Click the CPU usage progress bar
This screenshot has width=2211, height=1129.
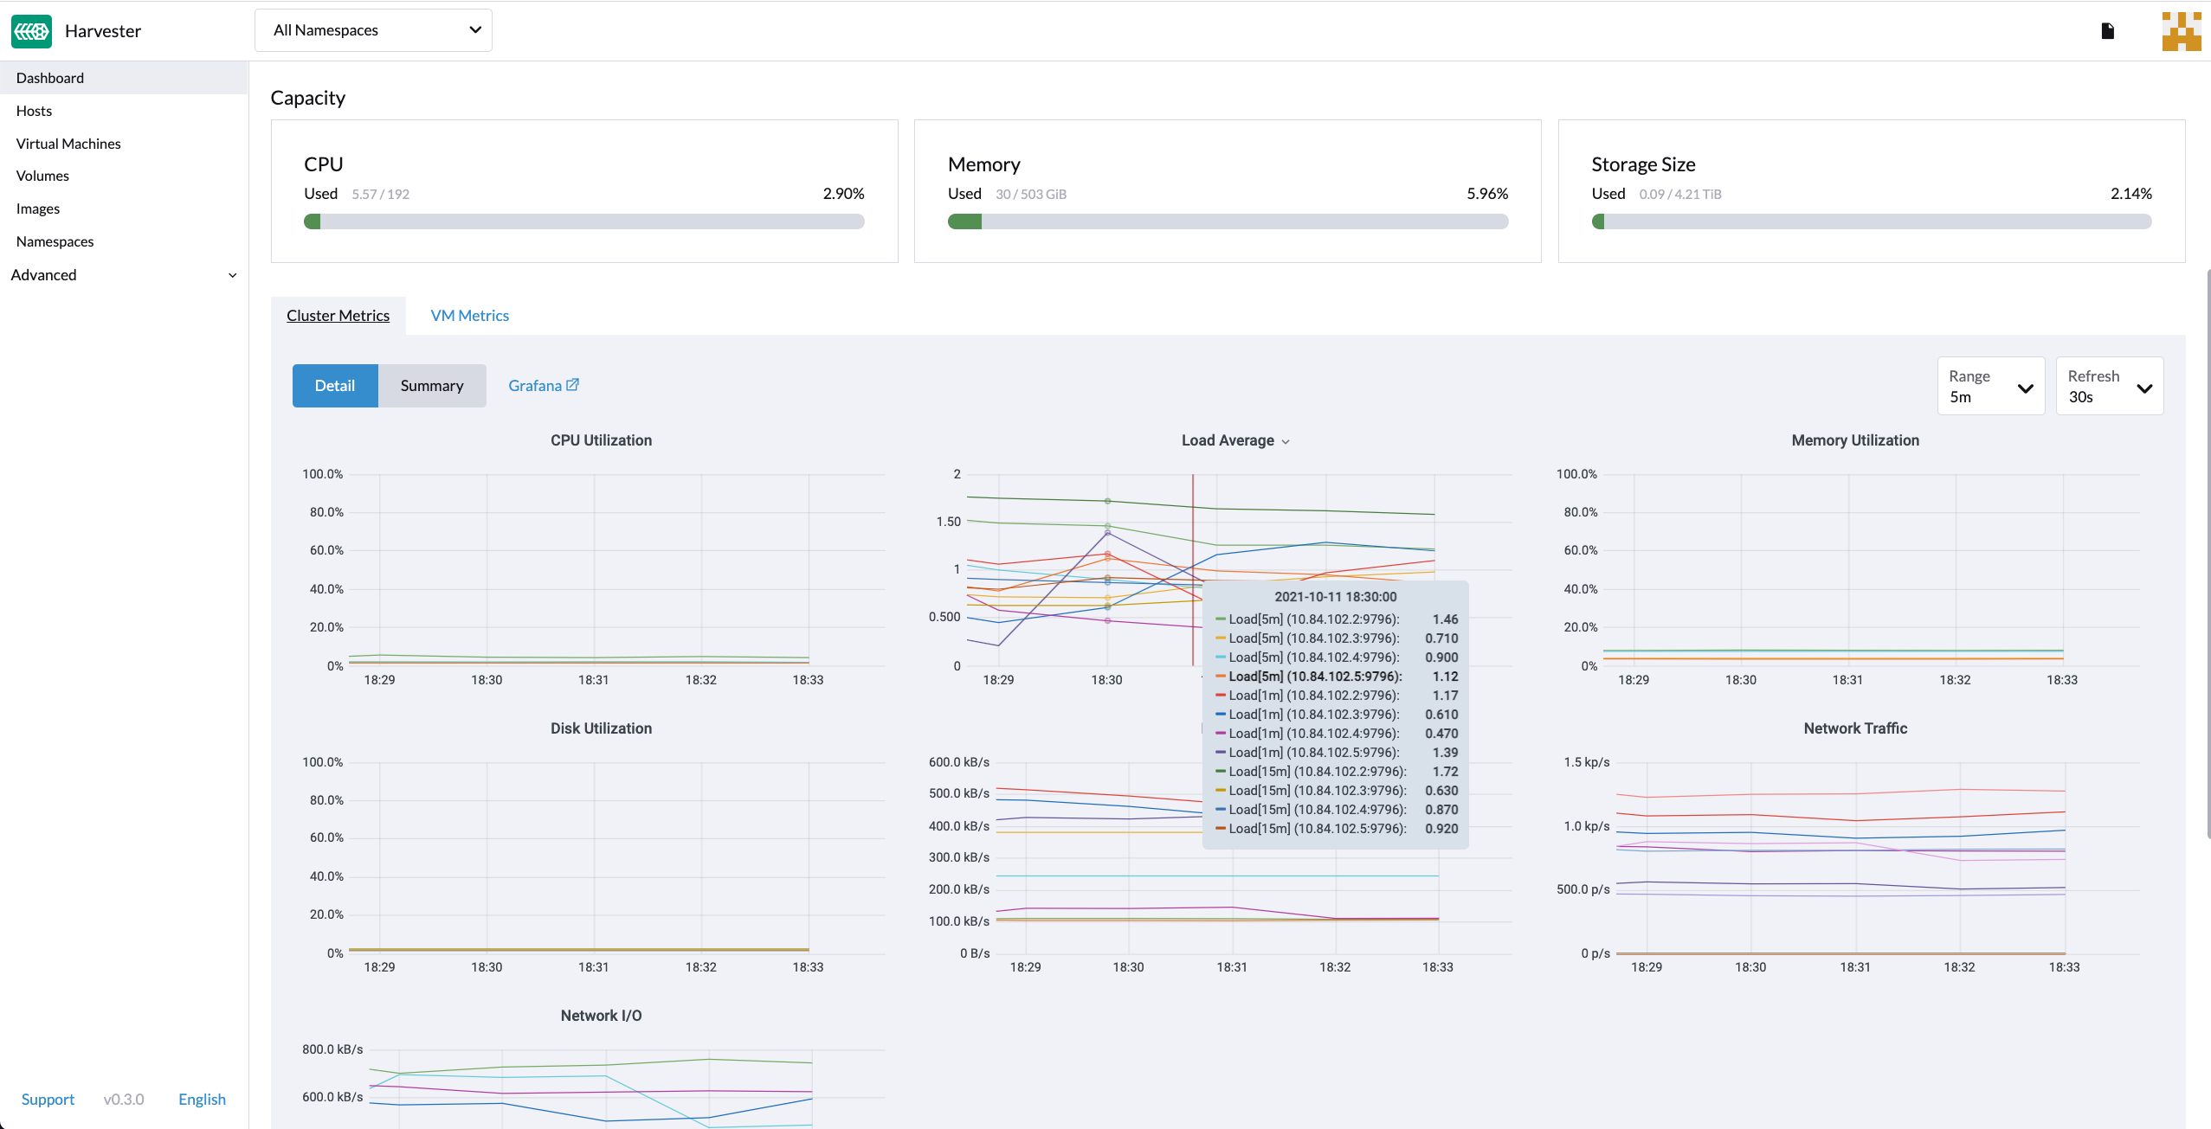(x=583, y=222)
